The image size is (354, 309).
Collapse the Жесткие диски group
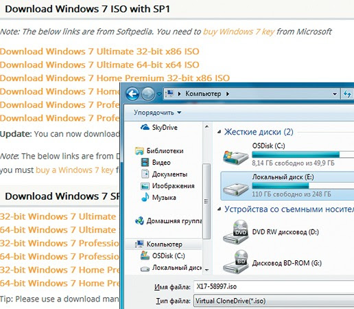click(x=220, y=132)
